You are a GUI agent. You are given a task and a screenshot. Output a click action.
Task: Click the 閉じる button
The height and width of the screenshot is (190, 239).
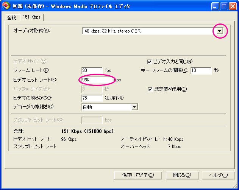click(182, 175)
